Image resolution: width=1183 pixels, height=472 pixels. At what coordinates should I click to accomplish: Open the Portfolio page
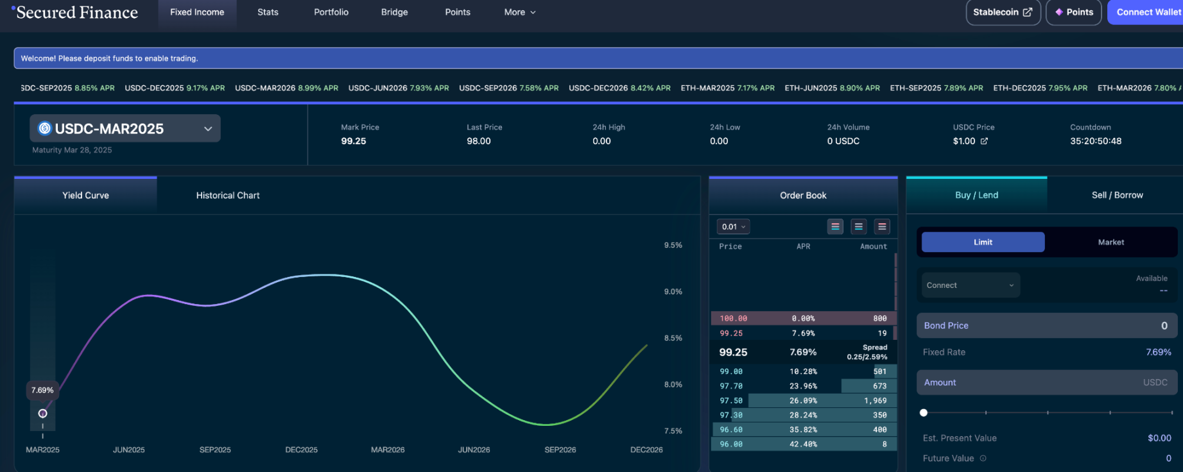pos(331,12)
